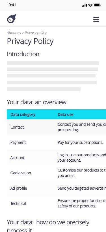106x232 pixels.
Task: Tap Your data: an overview heading
Action: tap(37, 102)
